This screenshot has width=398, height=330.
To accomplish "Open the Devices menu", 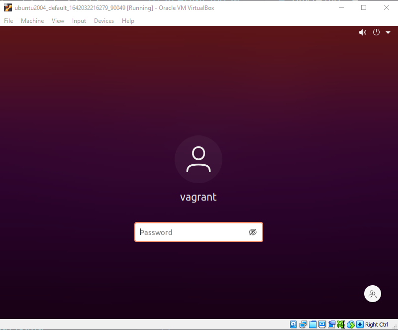I will coord(103,21).
